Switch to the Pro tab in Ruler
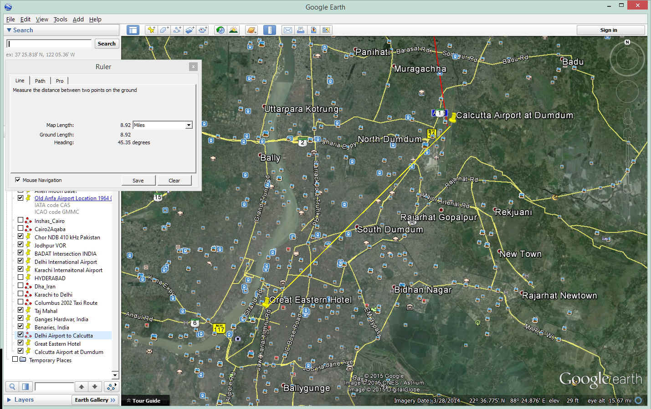651x409 pixels. tap(60, 81)
